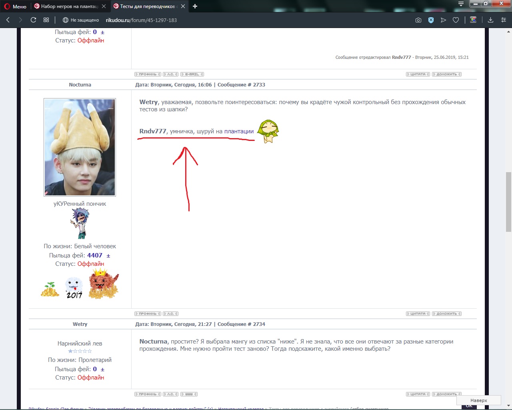
Task: Click Nocturna mention in Wetry's post
Action: [x=153, y=342]
